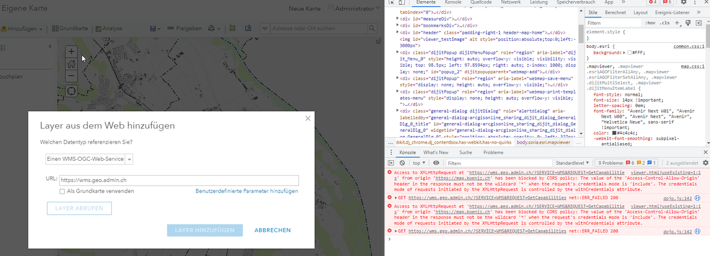
Task: Select the DevTools inspect element picker icon
Action: click(391, 3)
